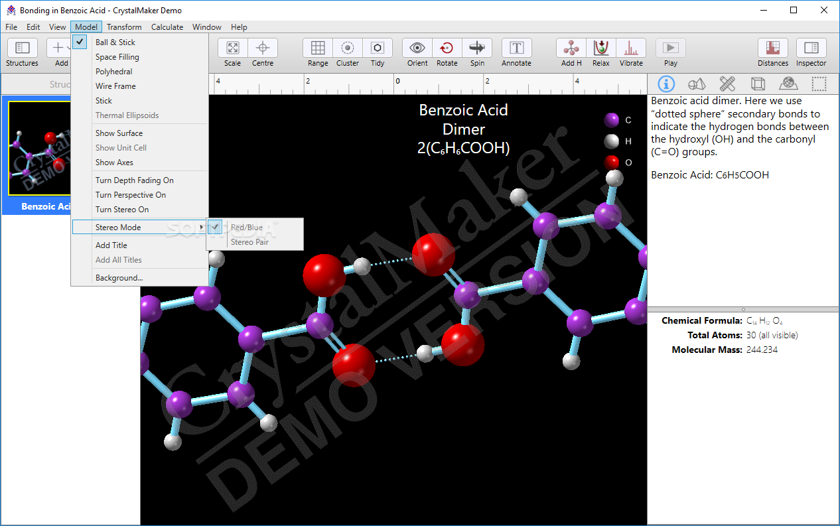Select the Cluster tool icon
The image size is (840, 526).
(x=348, y=48)
